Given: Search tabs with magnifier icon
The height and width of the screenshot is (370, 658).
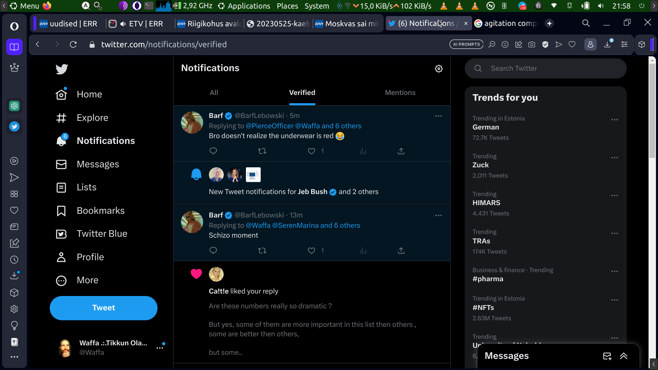Looking at the screenshot, I should (x=586, y=23).
